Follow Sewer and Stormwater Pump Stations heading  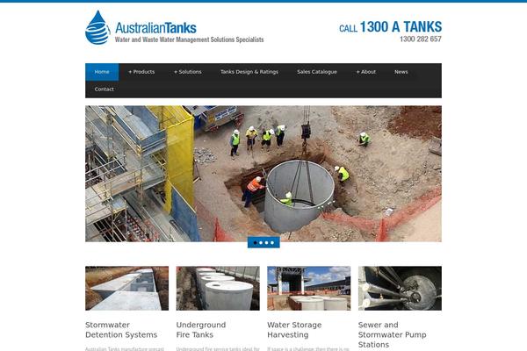pos(393,334)
